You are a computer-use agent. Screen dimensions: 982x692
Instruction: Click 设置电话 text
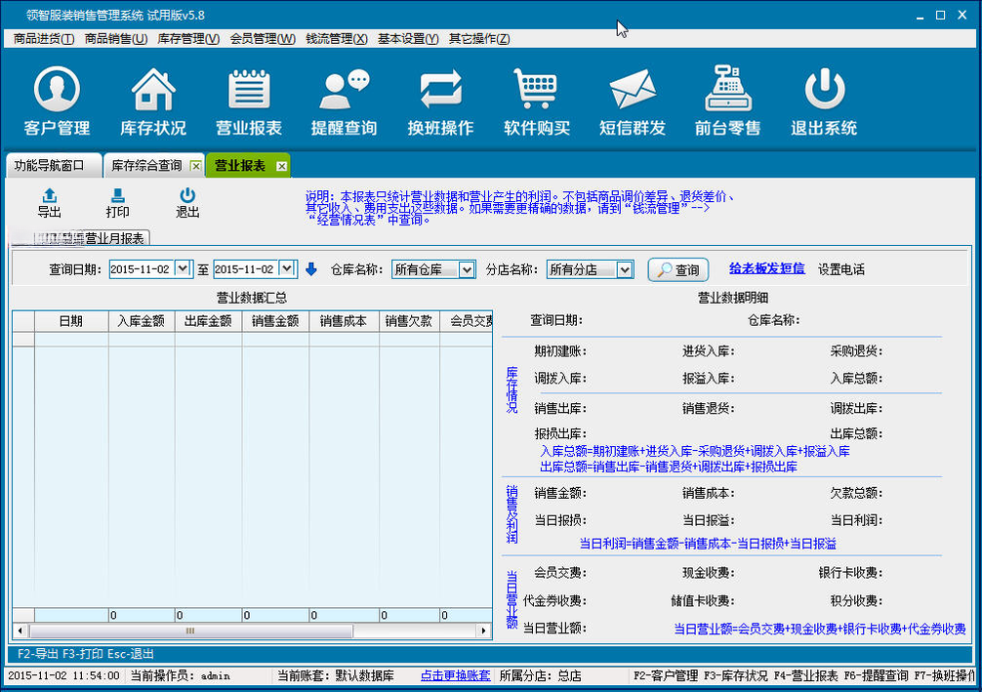click(841, 269)
